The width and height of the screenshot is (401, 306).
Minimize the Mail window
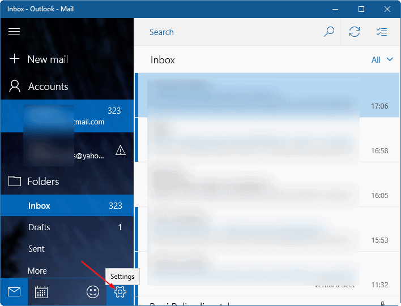(x=335, y=9)
